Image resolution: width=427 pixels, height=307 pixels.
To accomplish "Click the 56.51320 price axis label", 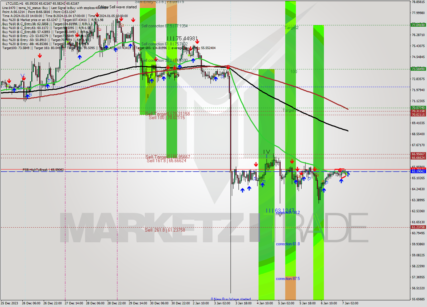I will coord(418,288).
